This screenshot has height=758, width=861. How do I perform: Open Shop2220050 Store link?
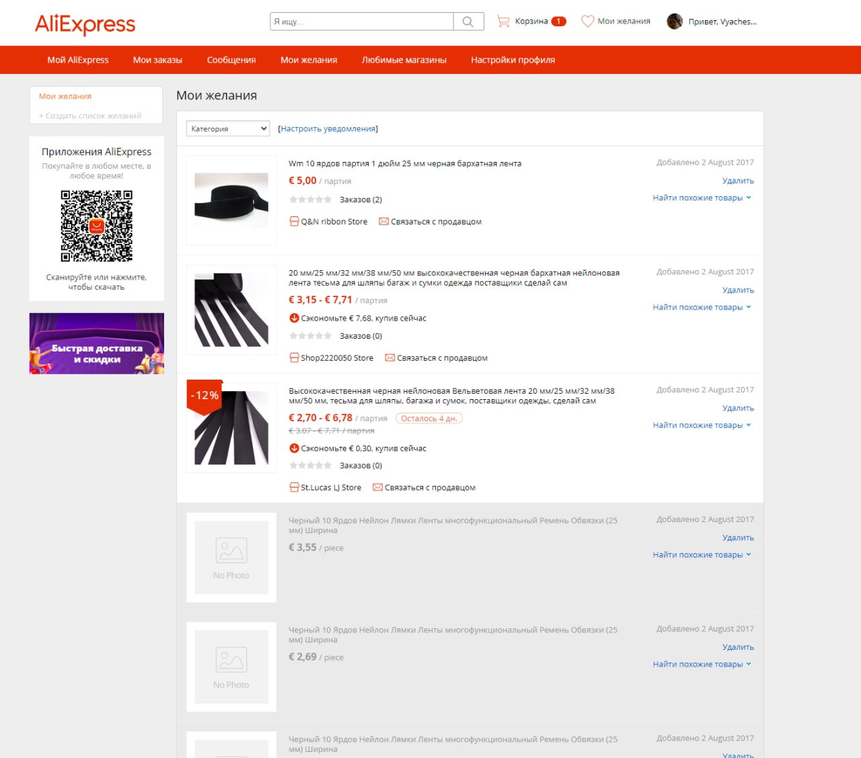point(337,358)
